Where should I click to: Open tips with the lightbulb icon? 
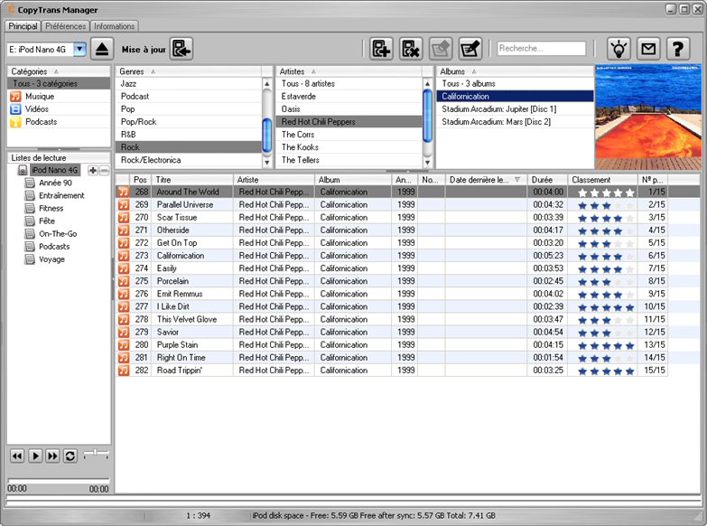619,49
